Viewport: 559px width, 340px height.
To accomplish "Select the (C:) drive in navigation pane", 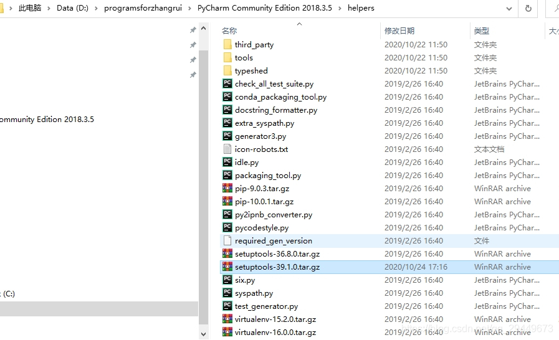I will pos(7,294).
